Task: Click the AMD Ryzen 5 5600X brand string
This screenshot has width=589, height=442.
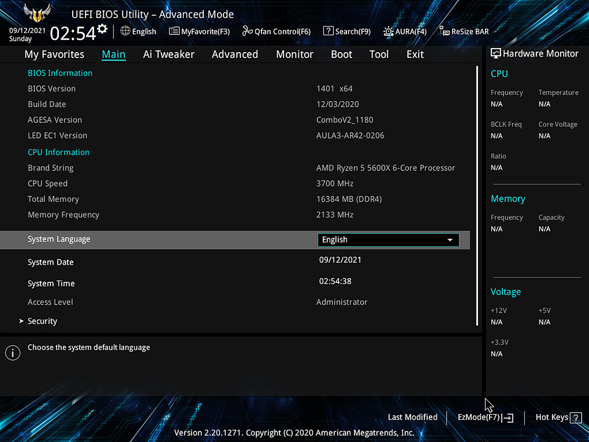Action: (386, 168)
